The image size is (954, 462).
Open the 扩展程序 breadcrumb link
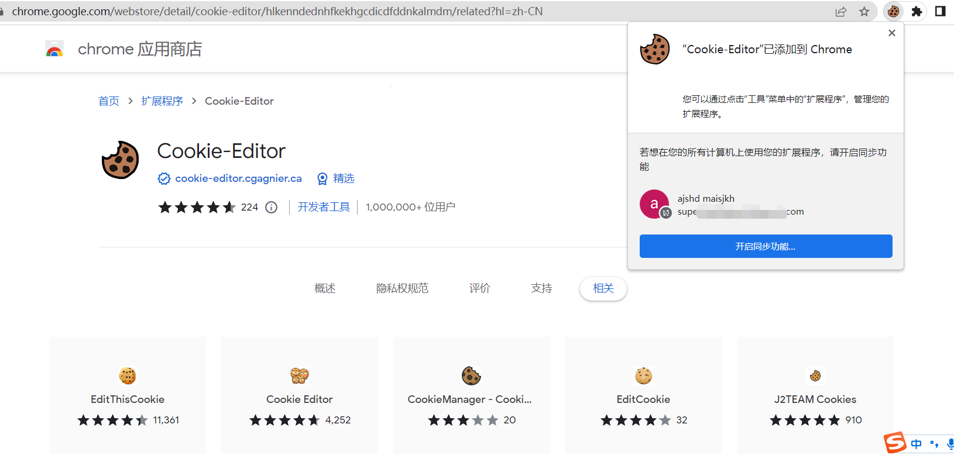[x=162, y=101]
